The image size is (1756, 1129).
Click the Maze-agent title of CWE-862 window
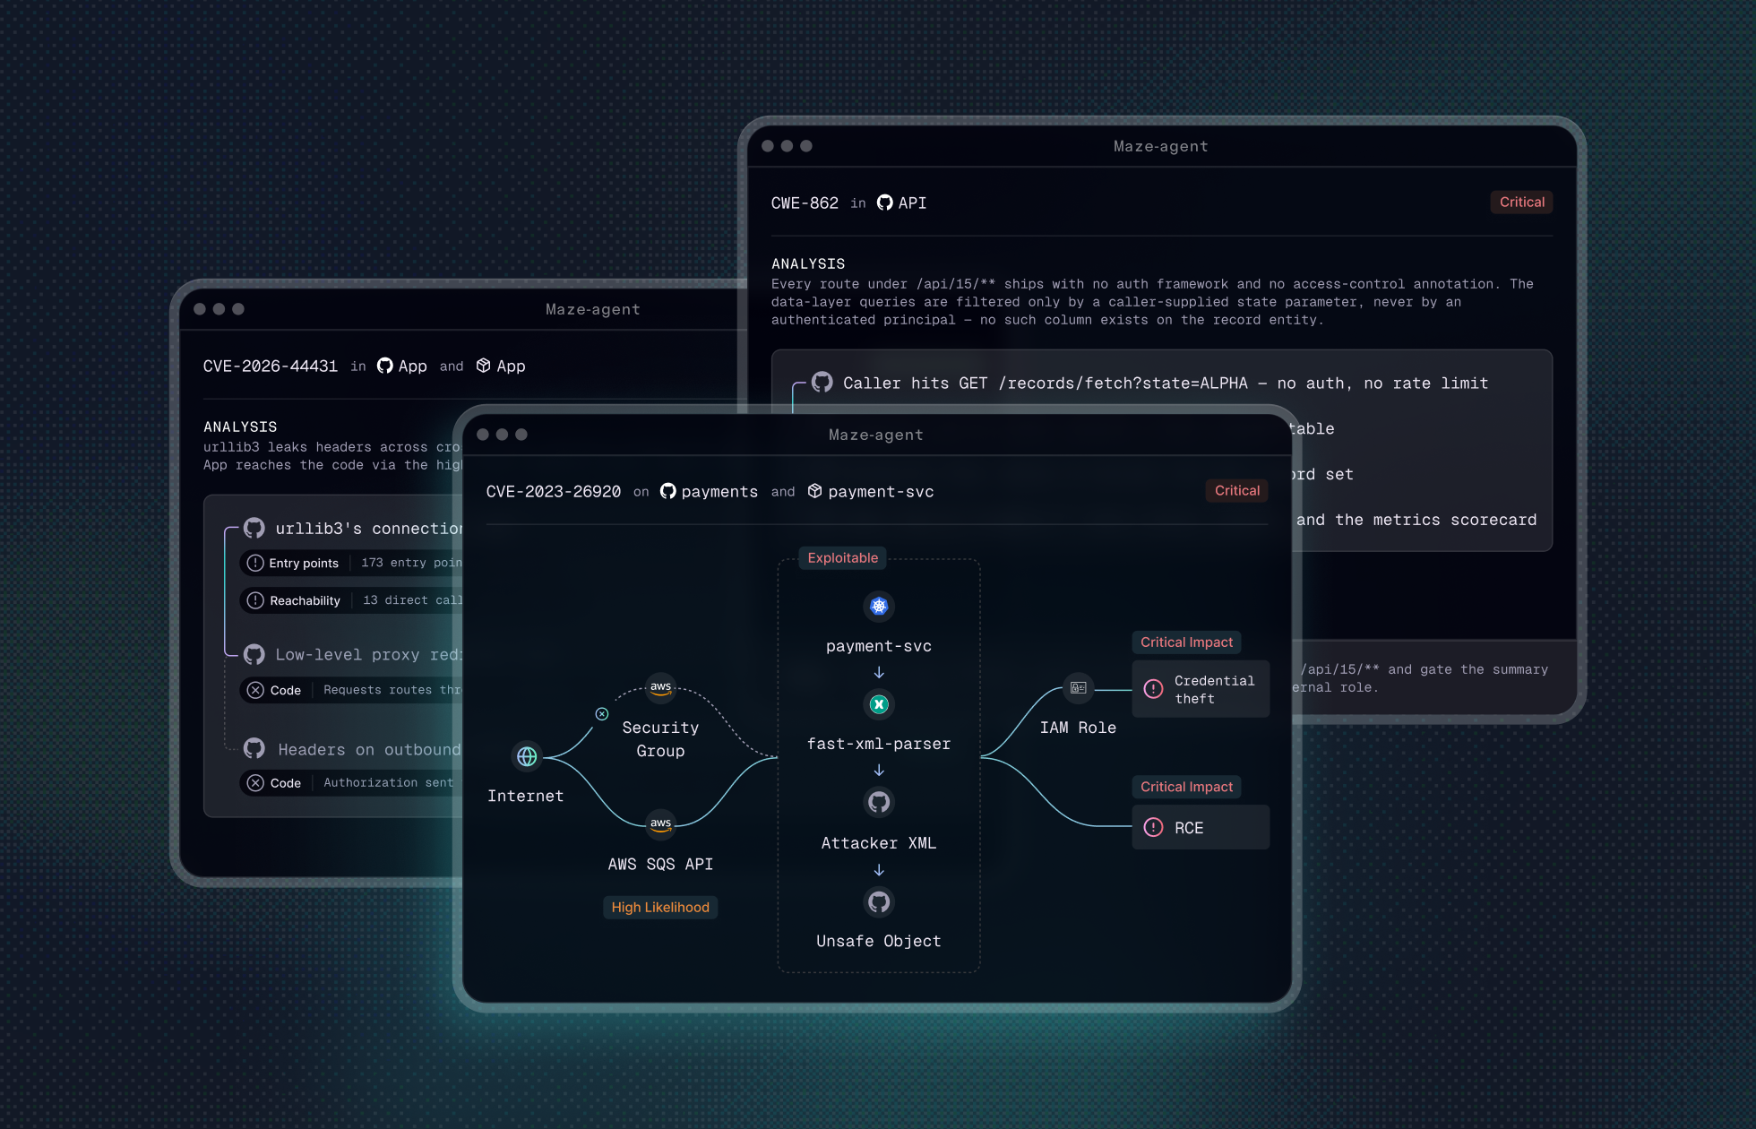point(1161,146)
